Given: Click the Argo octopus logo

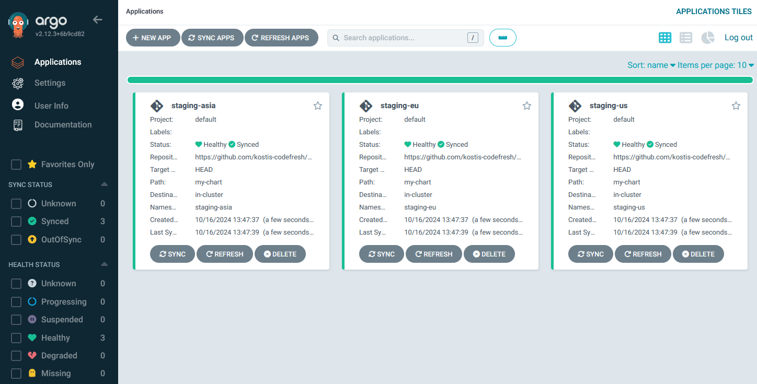Looking at the screenshot, I should point(18,23).
